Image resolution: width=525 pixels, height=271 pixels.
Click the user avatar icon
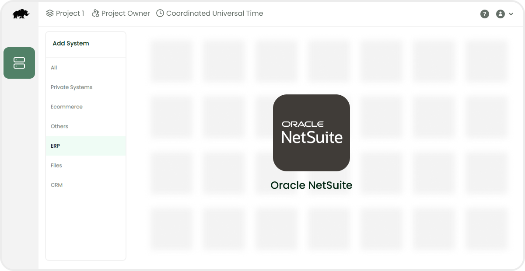tap(500, 14)
